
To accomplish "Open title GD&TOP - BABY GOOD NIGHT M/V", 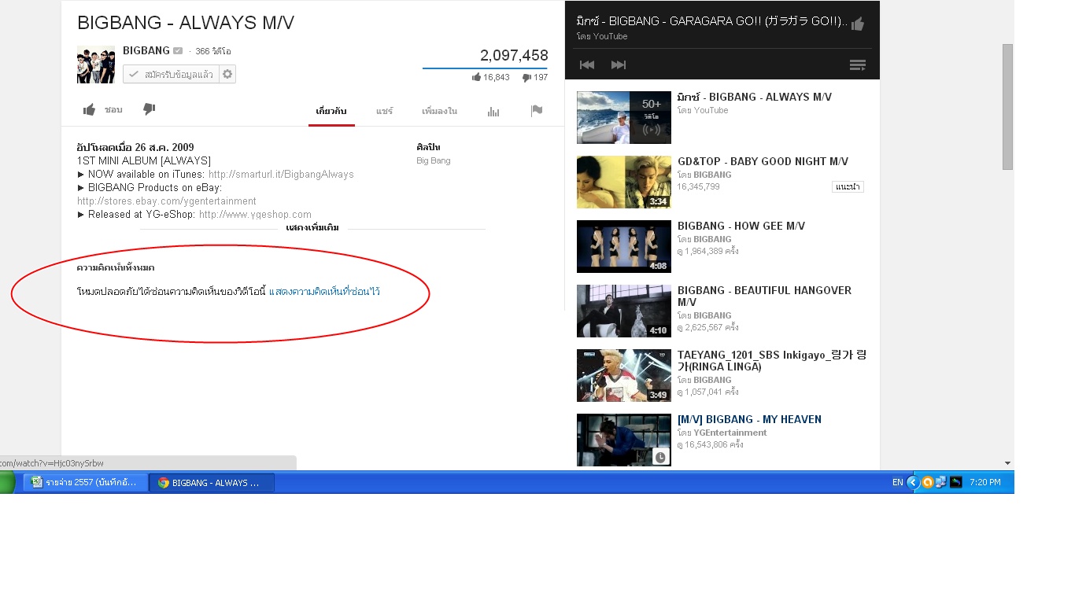I will point(763,161).
